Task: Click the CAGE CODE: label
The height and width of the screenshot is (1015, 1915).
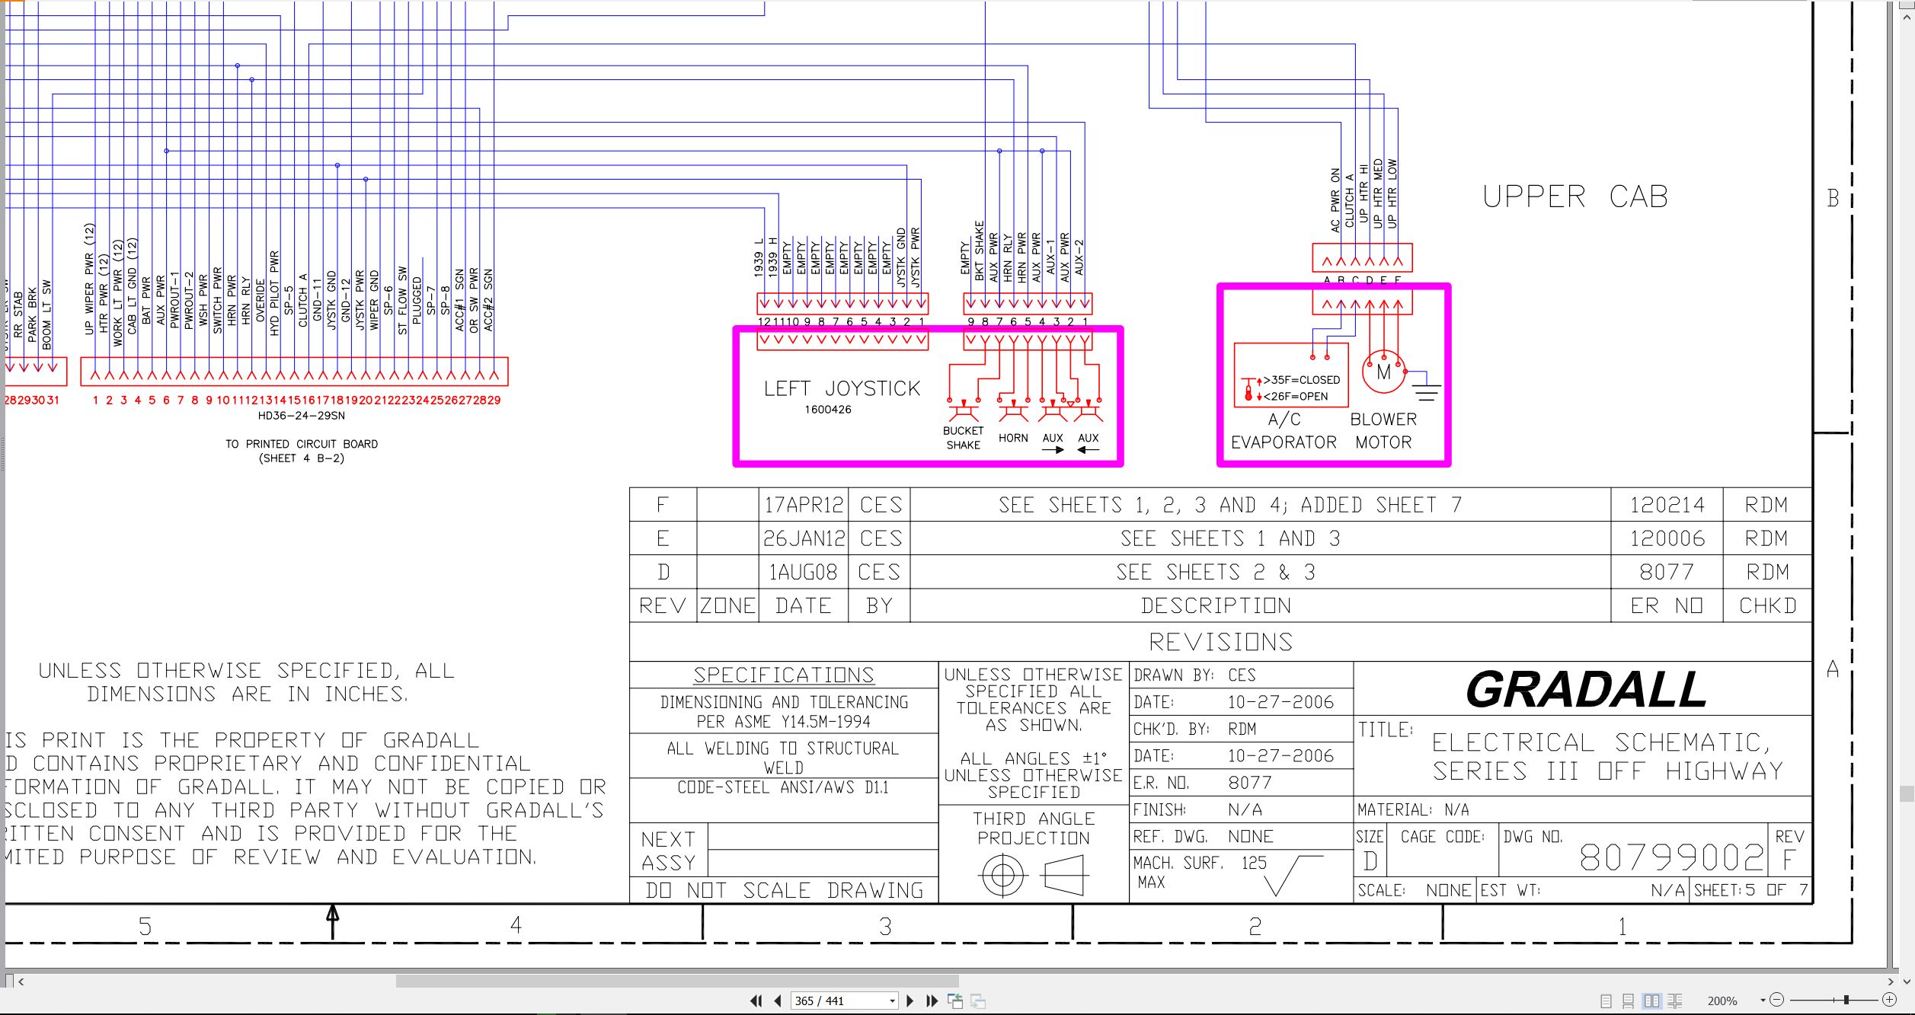Action: (1443, 837)
